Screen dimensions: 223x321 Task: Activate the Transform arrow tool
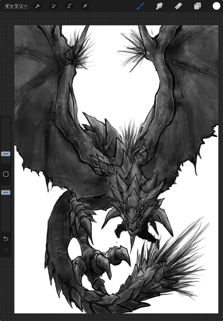[85, 6]
